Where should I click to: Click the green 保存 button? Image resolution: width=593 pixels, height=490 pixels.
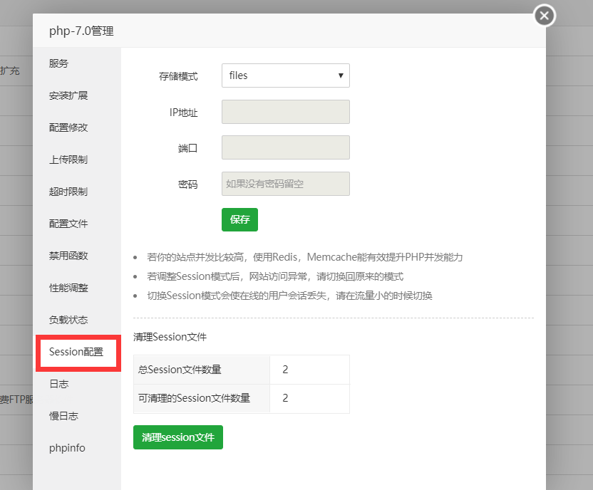click(239, 219)
